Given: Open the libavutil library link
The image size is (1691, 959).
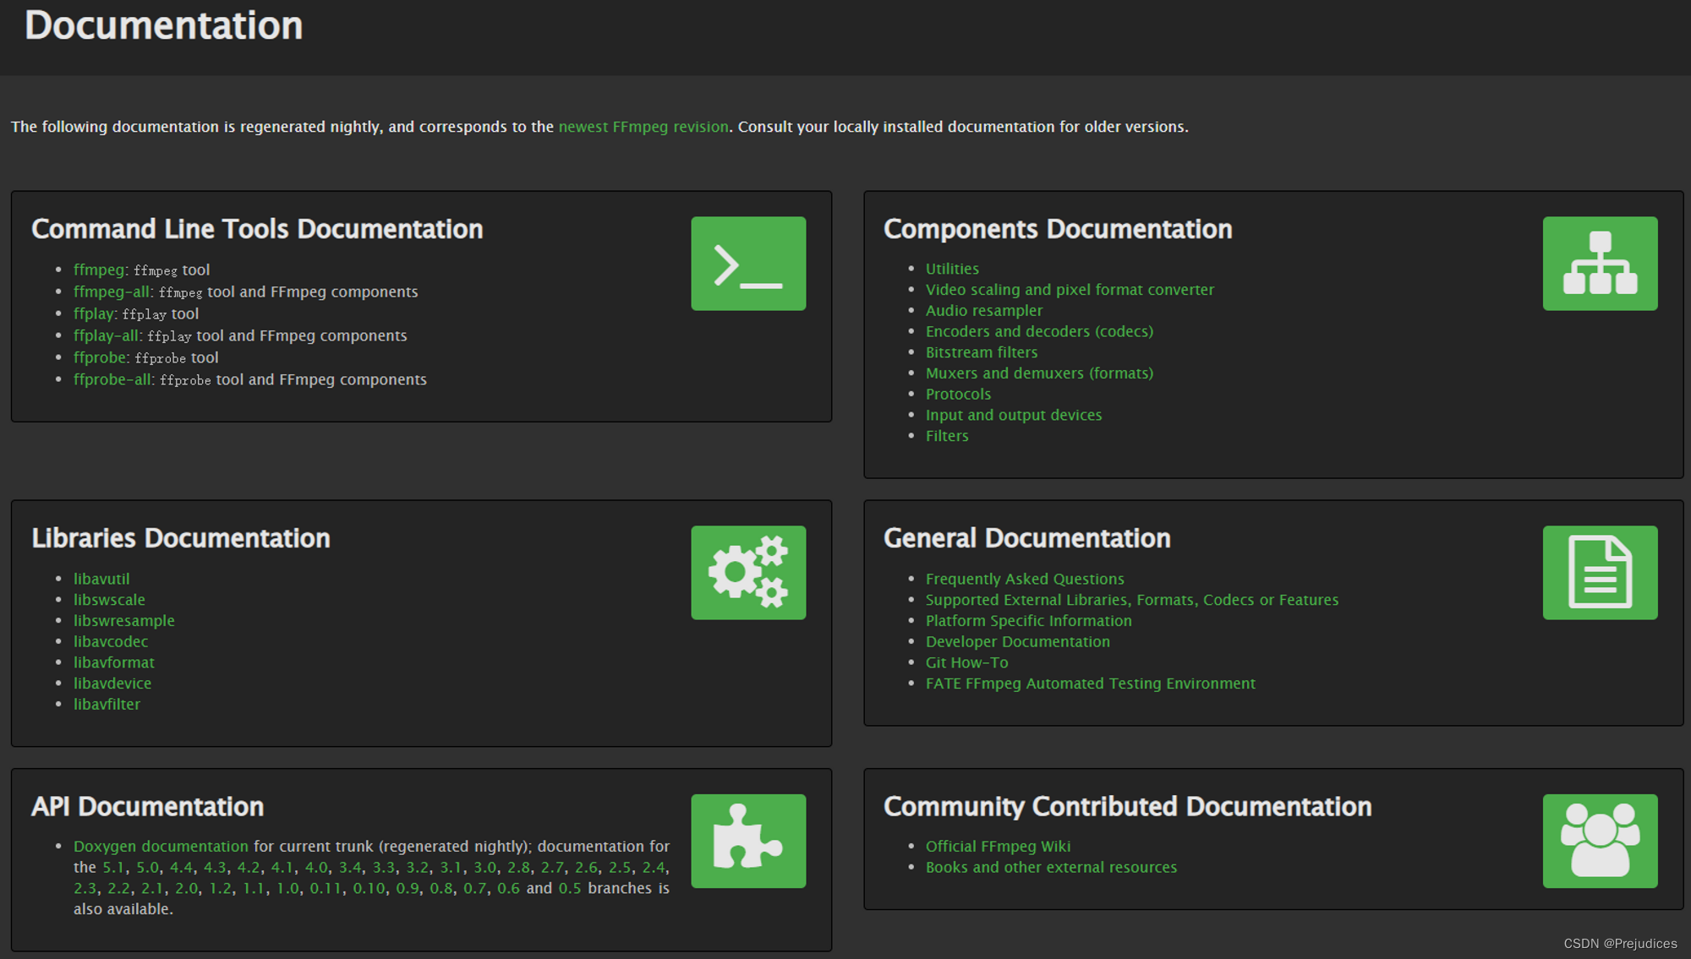Looking at the screenshot, I should [101, 579].
